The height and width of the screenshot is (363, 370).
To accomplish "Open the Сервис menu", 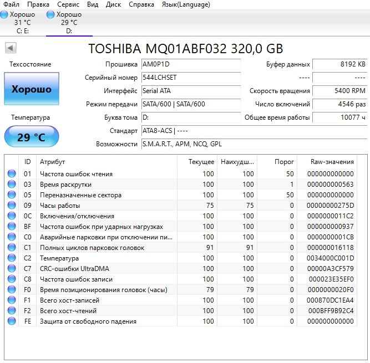I will [68, 4].
